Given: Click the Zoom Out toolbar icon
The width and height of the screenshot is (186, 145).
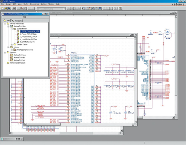Looking at the screenshot, I should [x=72, y=8].
